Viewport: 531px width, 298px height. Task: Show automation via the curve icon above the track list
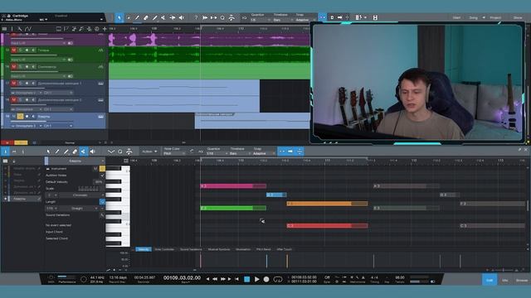27,29
